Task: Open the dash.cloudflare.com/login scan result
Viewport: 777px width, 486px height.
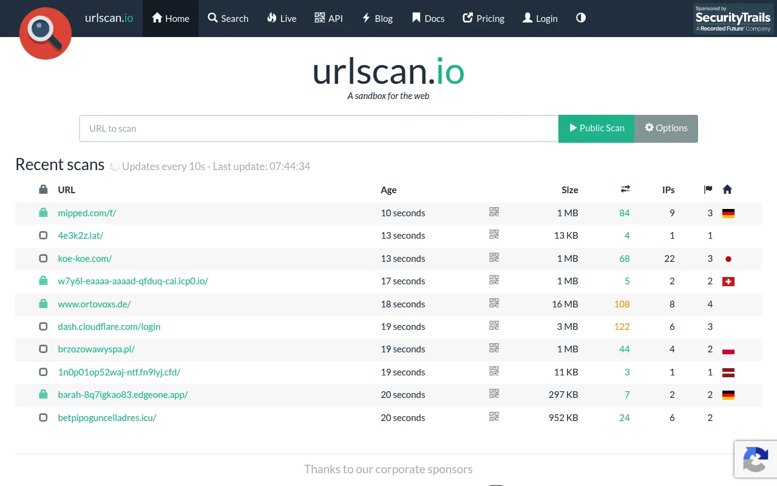Action: [x=109, y=326]
